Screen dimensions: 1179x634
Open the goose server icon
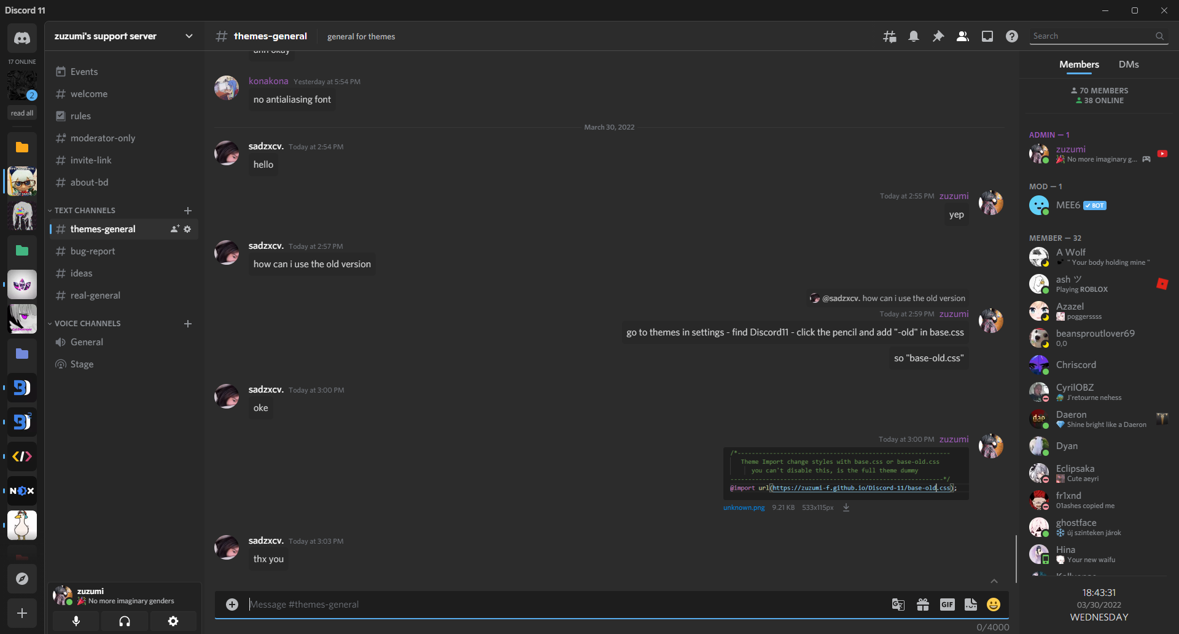click(22, 525)
